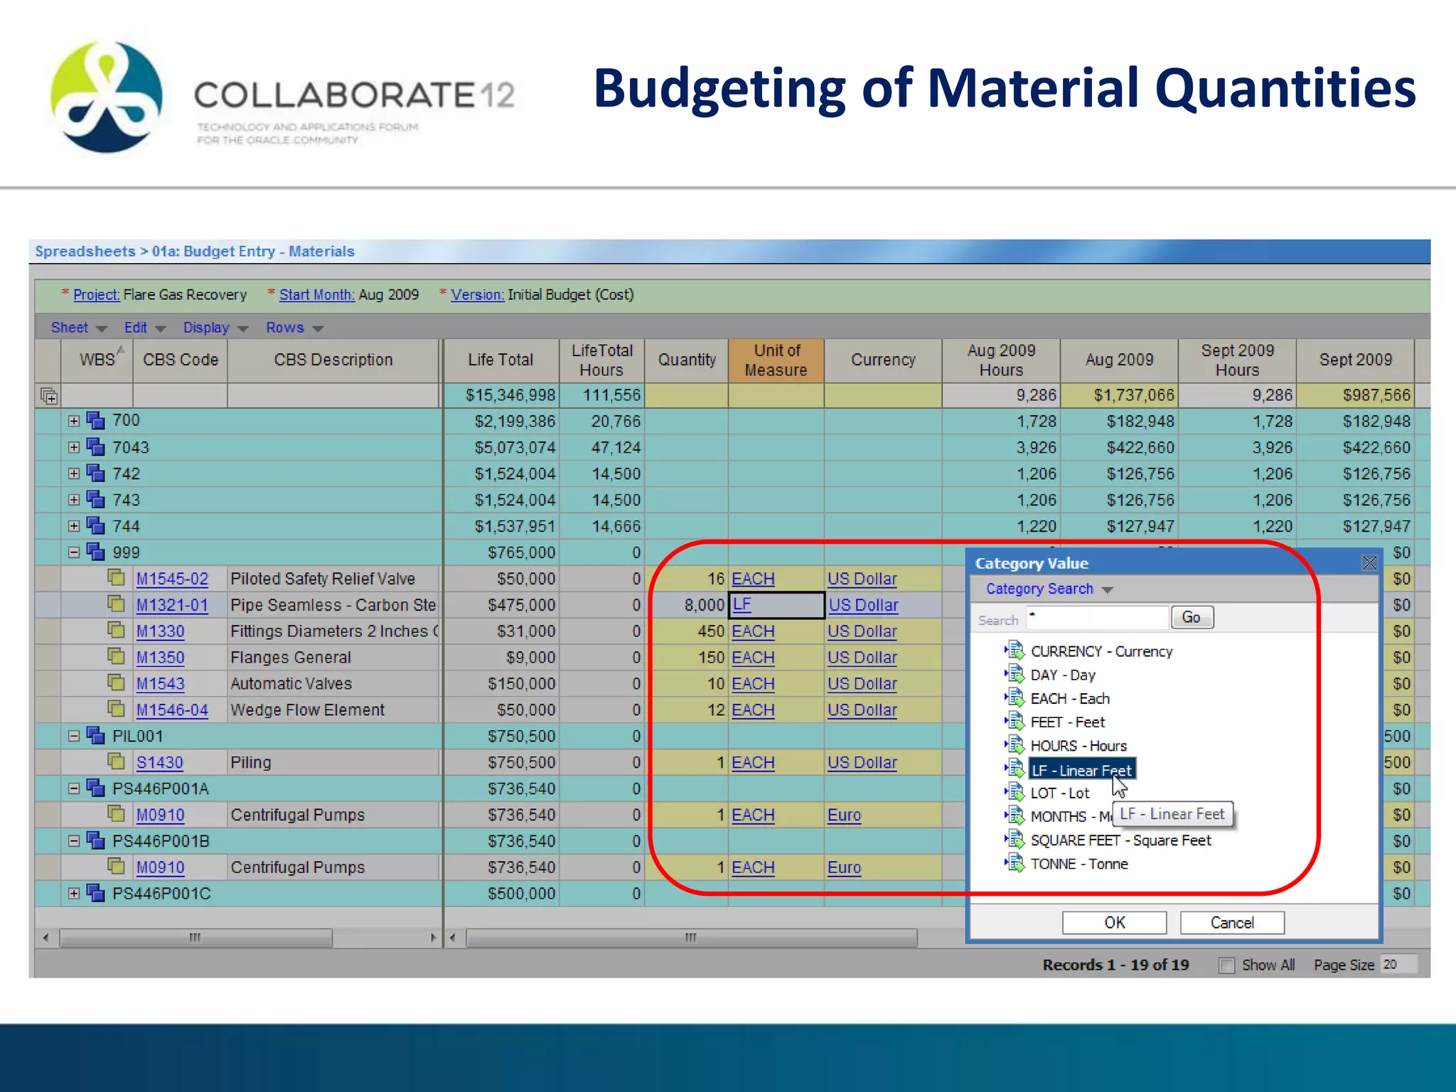Close the Category Value dialog
Screen dimensions: 1456x1092
pyautogui.click(x=1369, y=563)
